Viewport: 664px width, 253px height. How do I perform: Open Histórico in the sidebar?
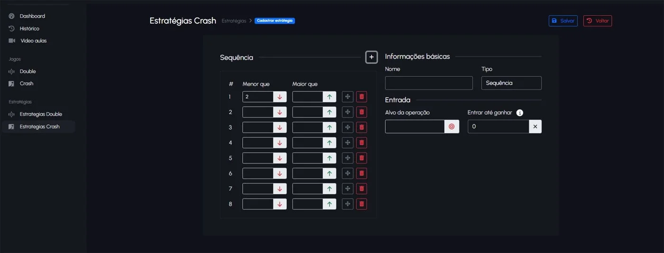point(29,28)
